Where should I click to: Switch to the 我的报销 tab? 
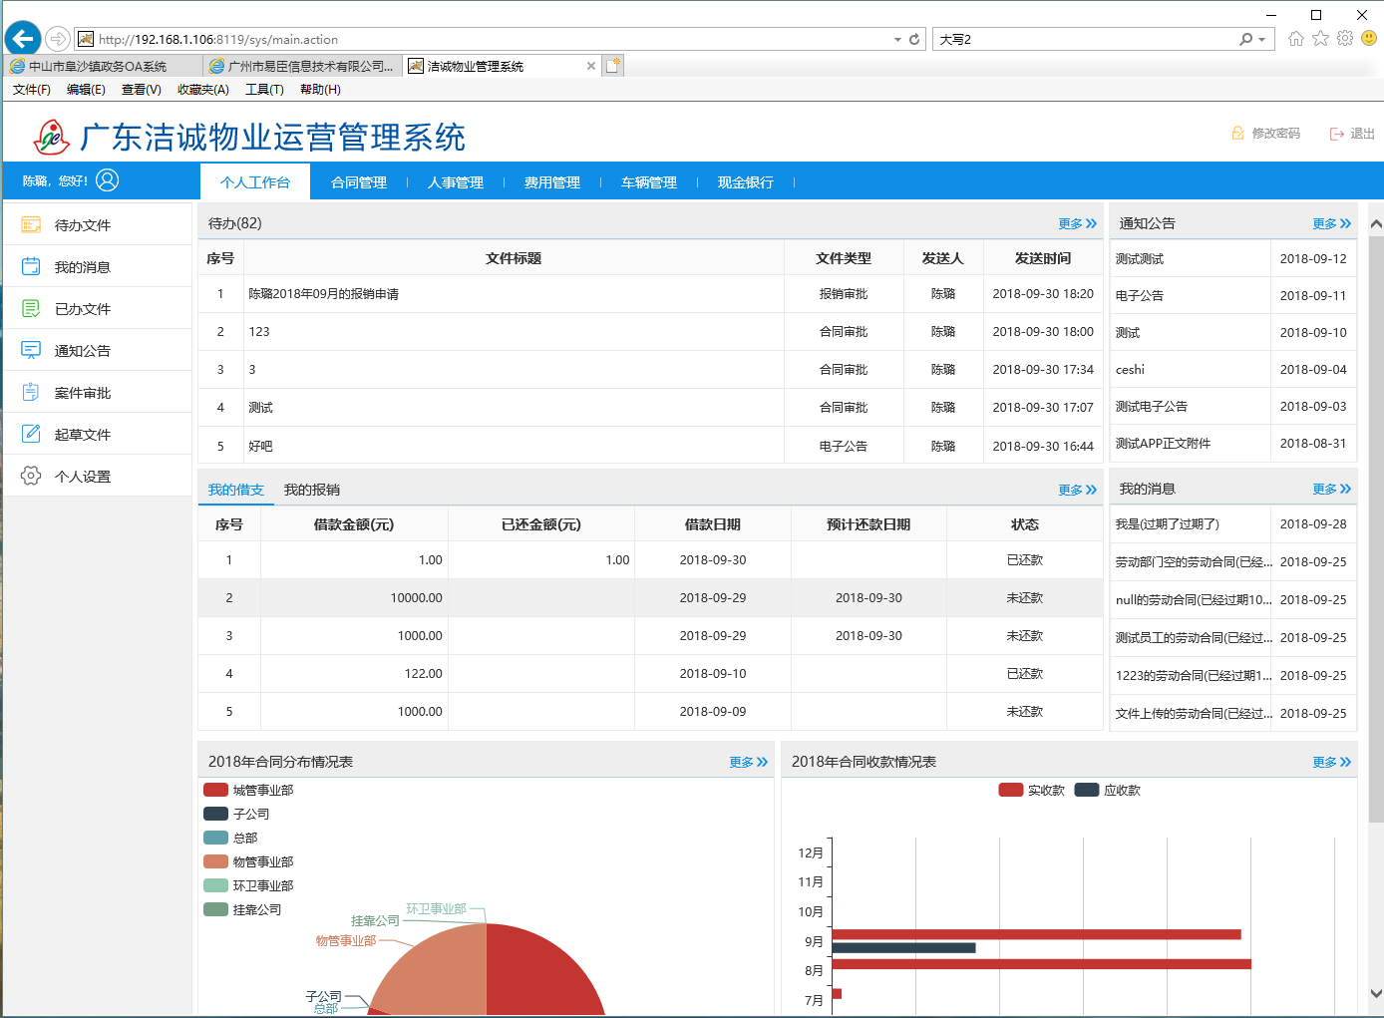(x=312, y=490)
